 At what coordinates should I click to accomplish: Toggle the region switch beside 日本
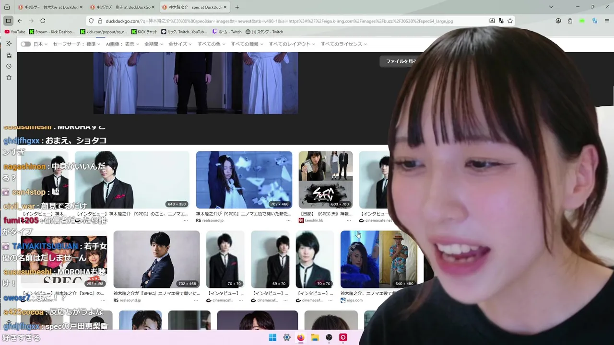25,44
